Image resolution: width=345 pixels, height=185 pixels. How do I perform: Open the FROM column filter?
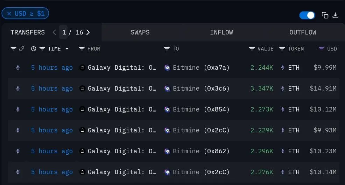pos(82,49)
